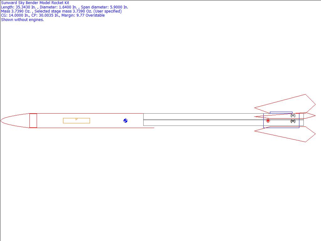
Task: Click the small blue launch lug rectangle
Action: [x=281, y=112]
